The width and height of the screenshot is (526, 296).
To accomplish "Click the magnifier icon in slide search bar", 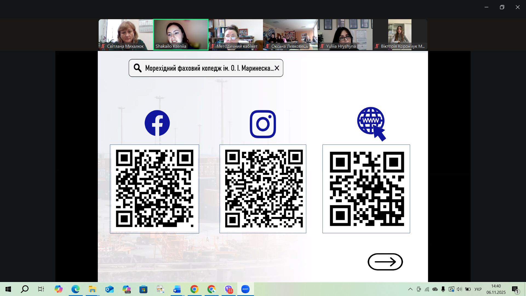I will (138, 68).
